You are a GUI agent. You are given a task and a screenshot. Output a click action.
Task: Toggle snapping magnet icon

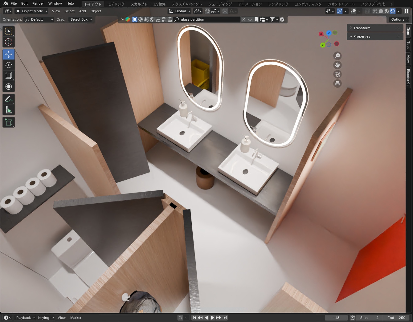click(x=207, y=11)
